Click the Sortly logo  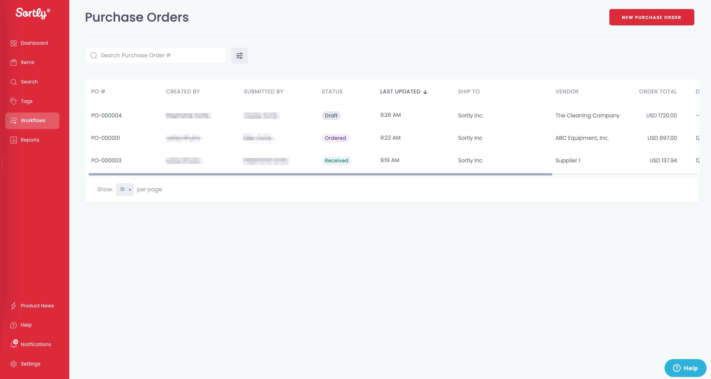click(33, 13)
